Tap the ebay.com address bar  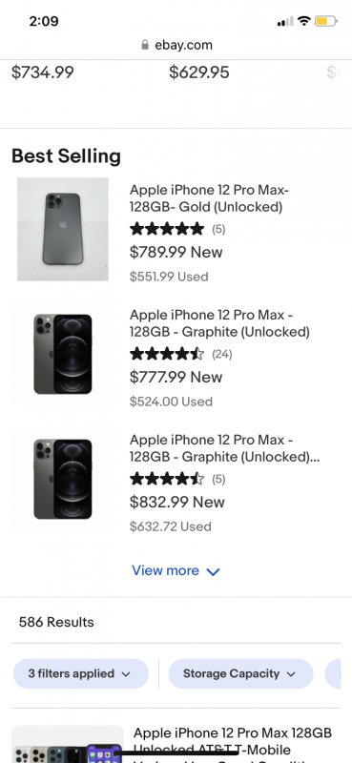point(176,45)
